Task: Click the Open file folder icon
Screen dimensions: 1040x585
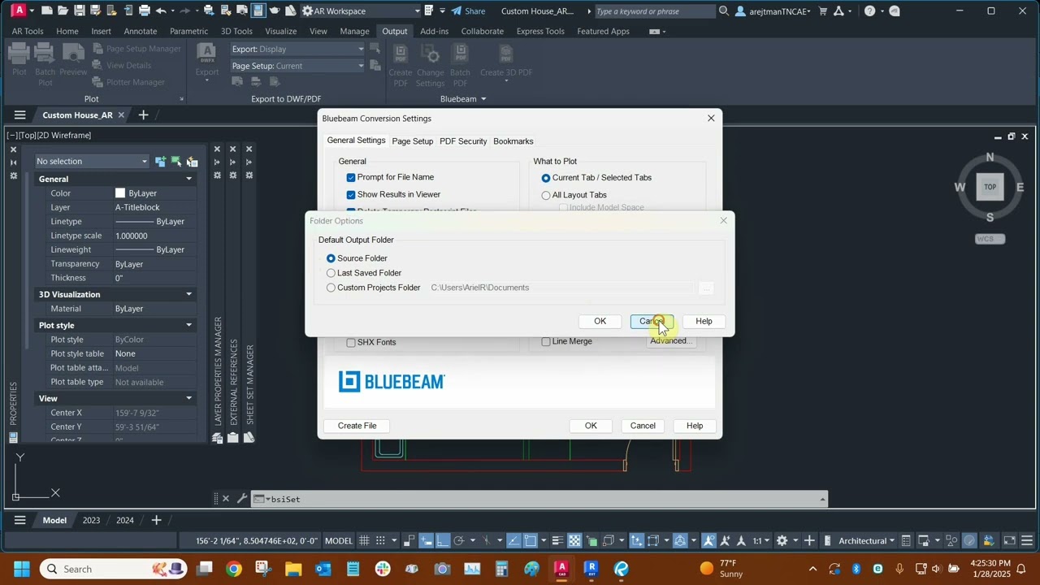Action: tap(63, 11)
